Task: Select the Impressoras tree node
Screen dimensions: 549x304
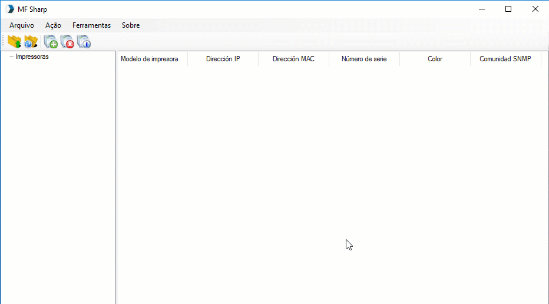Action: pyautogui.click(x=32, y=57)
